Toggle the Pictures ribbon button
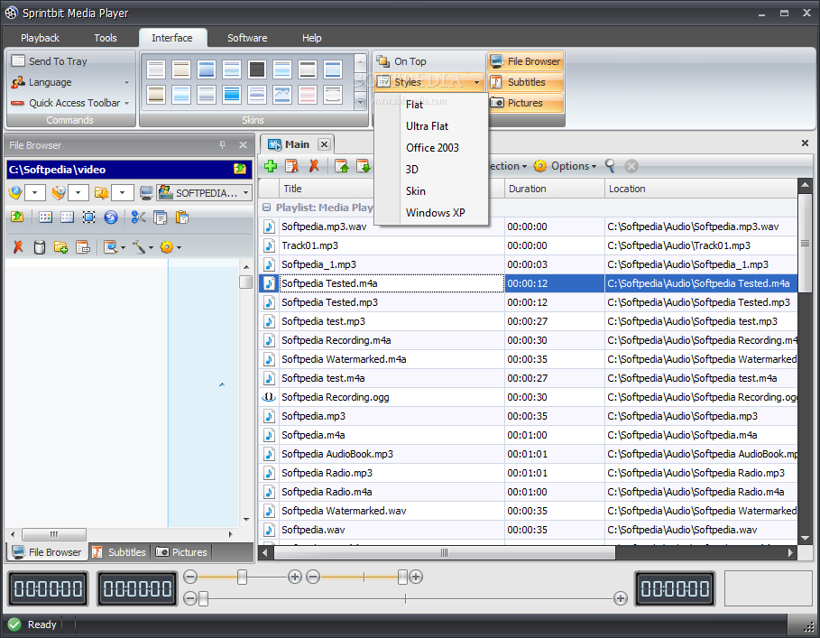This screenshot has height=638, width=820. click(x=526, y=103)
